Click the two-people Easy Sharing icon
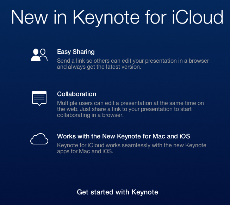 39,55
